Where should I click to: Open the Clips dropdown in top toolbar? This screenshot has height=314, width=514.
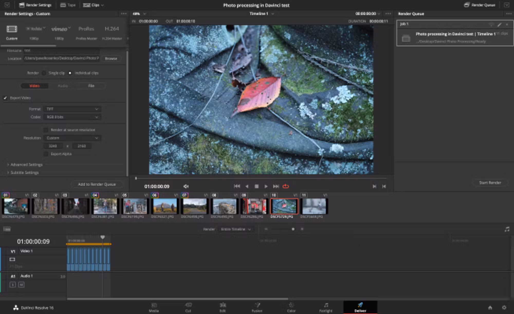93,5
